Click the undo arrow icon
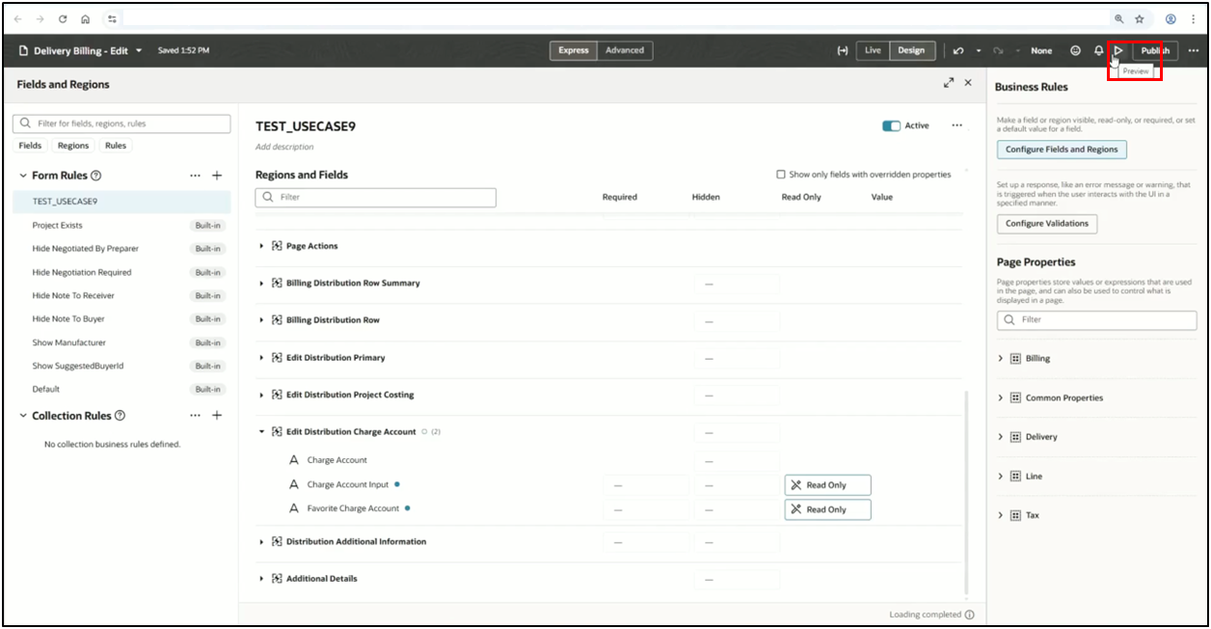This screenshot has width=1211, height=629. click(957, 50)
